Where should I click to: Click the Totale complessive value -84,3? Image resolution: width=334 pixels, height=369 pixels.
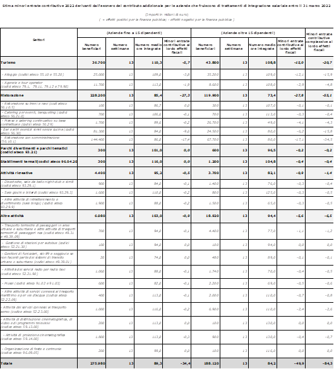click(x=328, y=363)
